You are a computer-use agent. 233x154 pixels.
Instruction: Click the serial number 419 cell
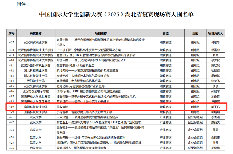[12, 107]
